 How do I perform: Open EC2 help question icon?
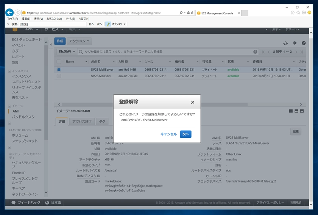[x=304, y=43]
